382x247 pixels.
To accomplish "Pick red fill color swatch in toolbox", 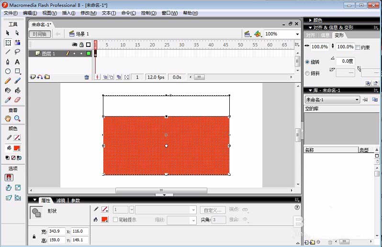I will point(17,148).
